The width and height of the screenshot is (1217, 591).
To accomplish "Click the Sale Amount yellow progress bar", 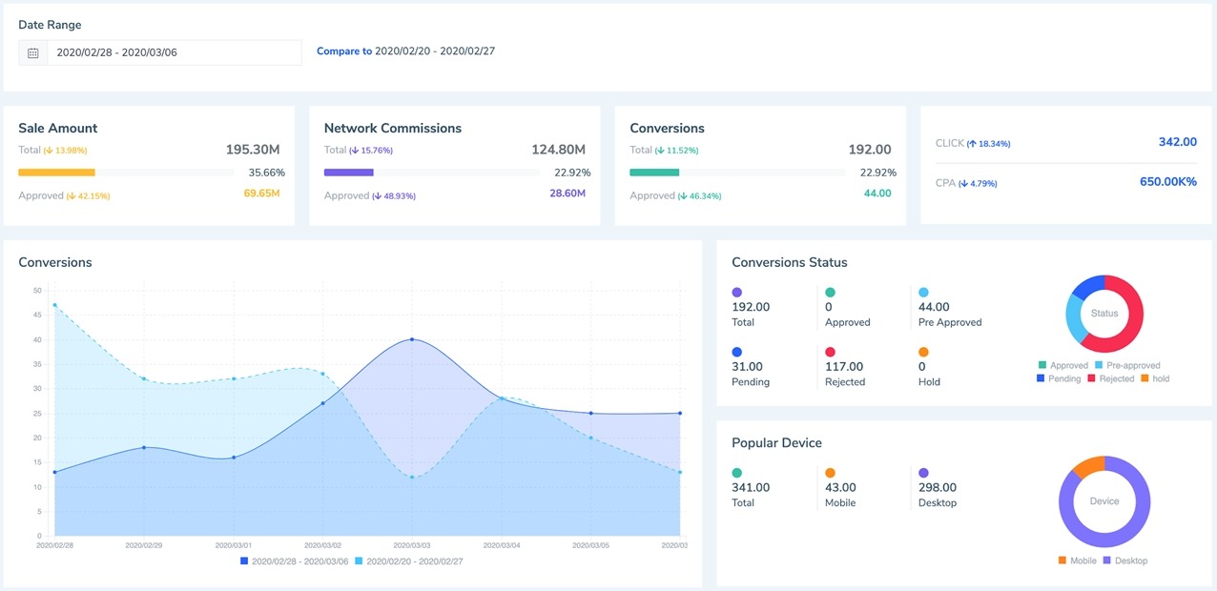I will click(x=57, y=173).
